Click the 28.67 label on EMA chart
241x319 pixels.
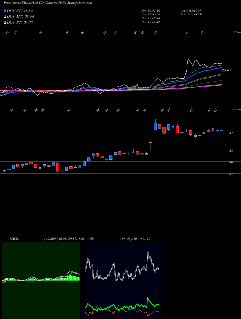coord(227,70)
